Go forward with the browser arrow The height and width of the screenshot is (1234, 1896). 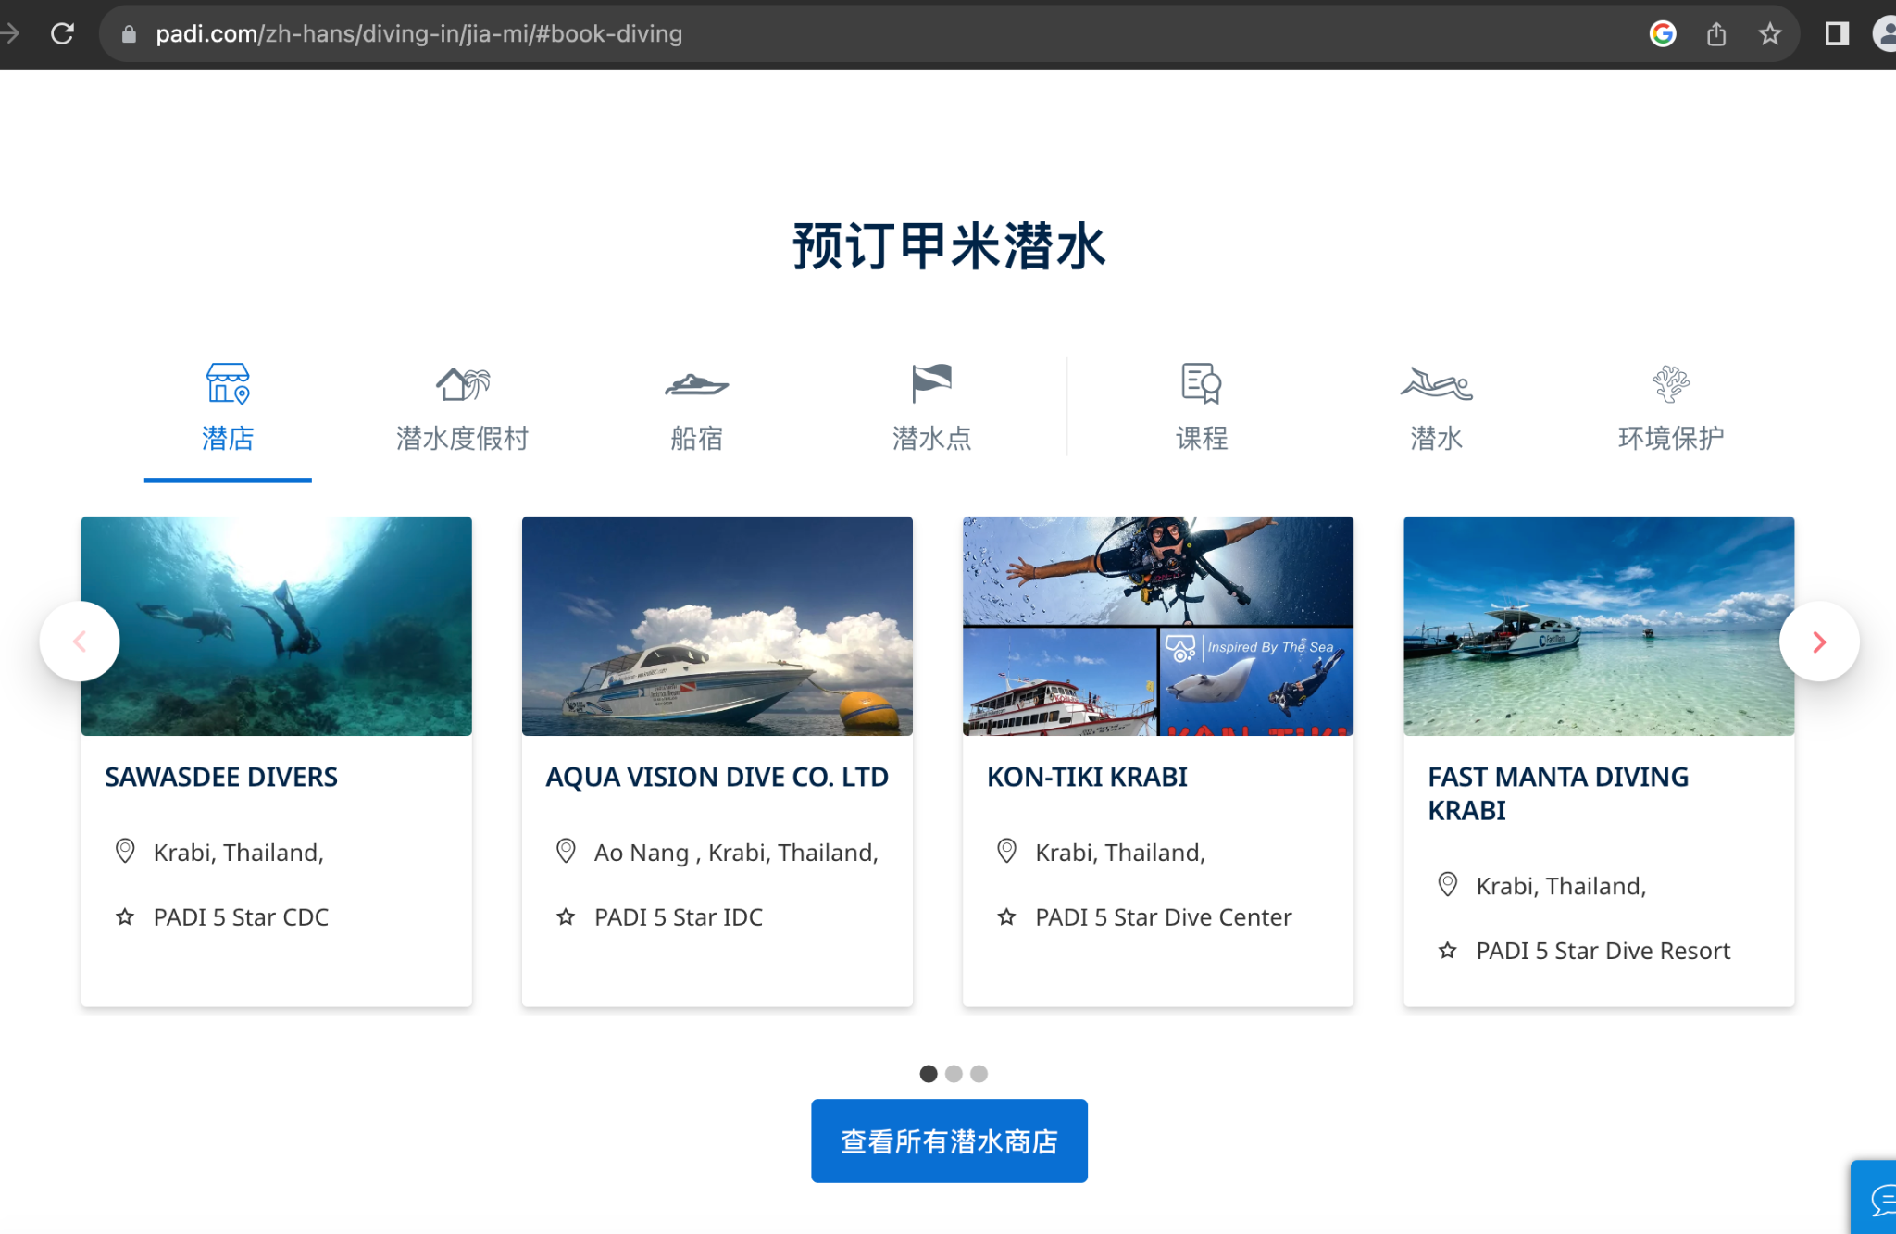click(x=9, y=34)
